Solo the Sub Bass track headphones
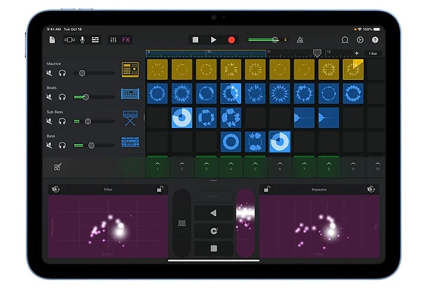The image size is (437, 291). coord(62,121)
